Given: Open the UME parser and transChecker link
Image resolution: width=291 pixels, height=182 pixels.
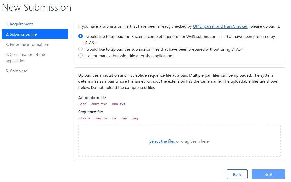Looking at the screenshot, I should coord(221,26).
